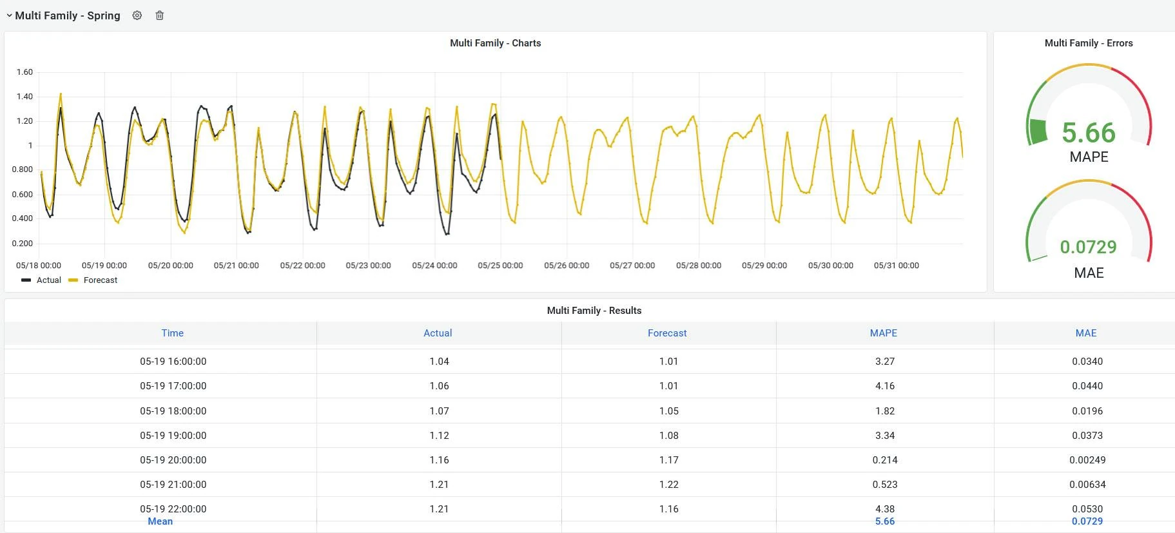Click MAPE value 0.214 in the table
Screen dimensions: 1175x533
click(885, 460)
